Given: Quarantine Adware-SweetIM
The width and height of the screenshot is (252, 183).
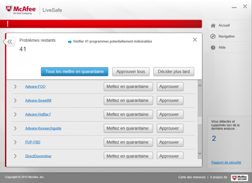Looking at the screenshot, I should pyautogui.click(x=128, y=100).
